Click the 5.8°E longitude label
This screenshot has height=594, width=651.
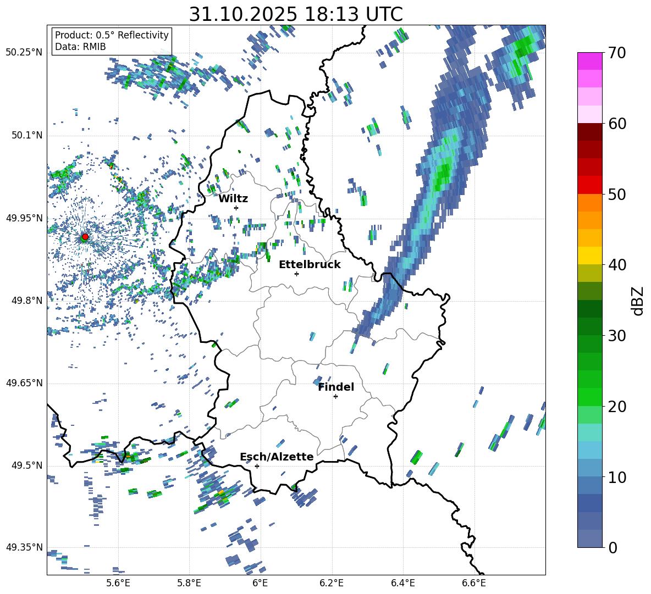click(189, 584)
